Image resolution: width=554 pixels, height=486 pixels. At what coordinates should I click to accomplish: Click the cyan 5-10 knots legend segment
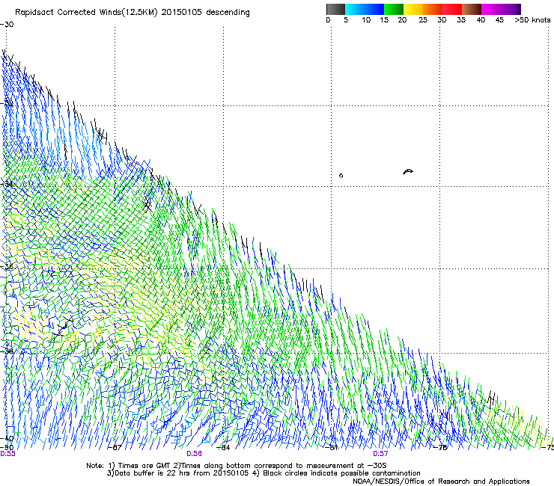point(355,9)
